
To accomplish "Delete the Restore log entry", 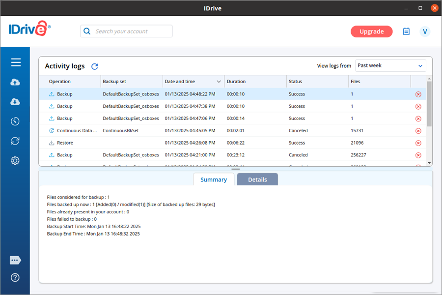I will (418, 143).
